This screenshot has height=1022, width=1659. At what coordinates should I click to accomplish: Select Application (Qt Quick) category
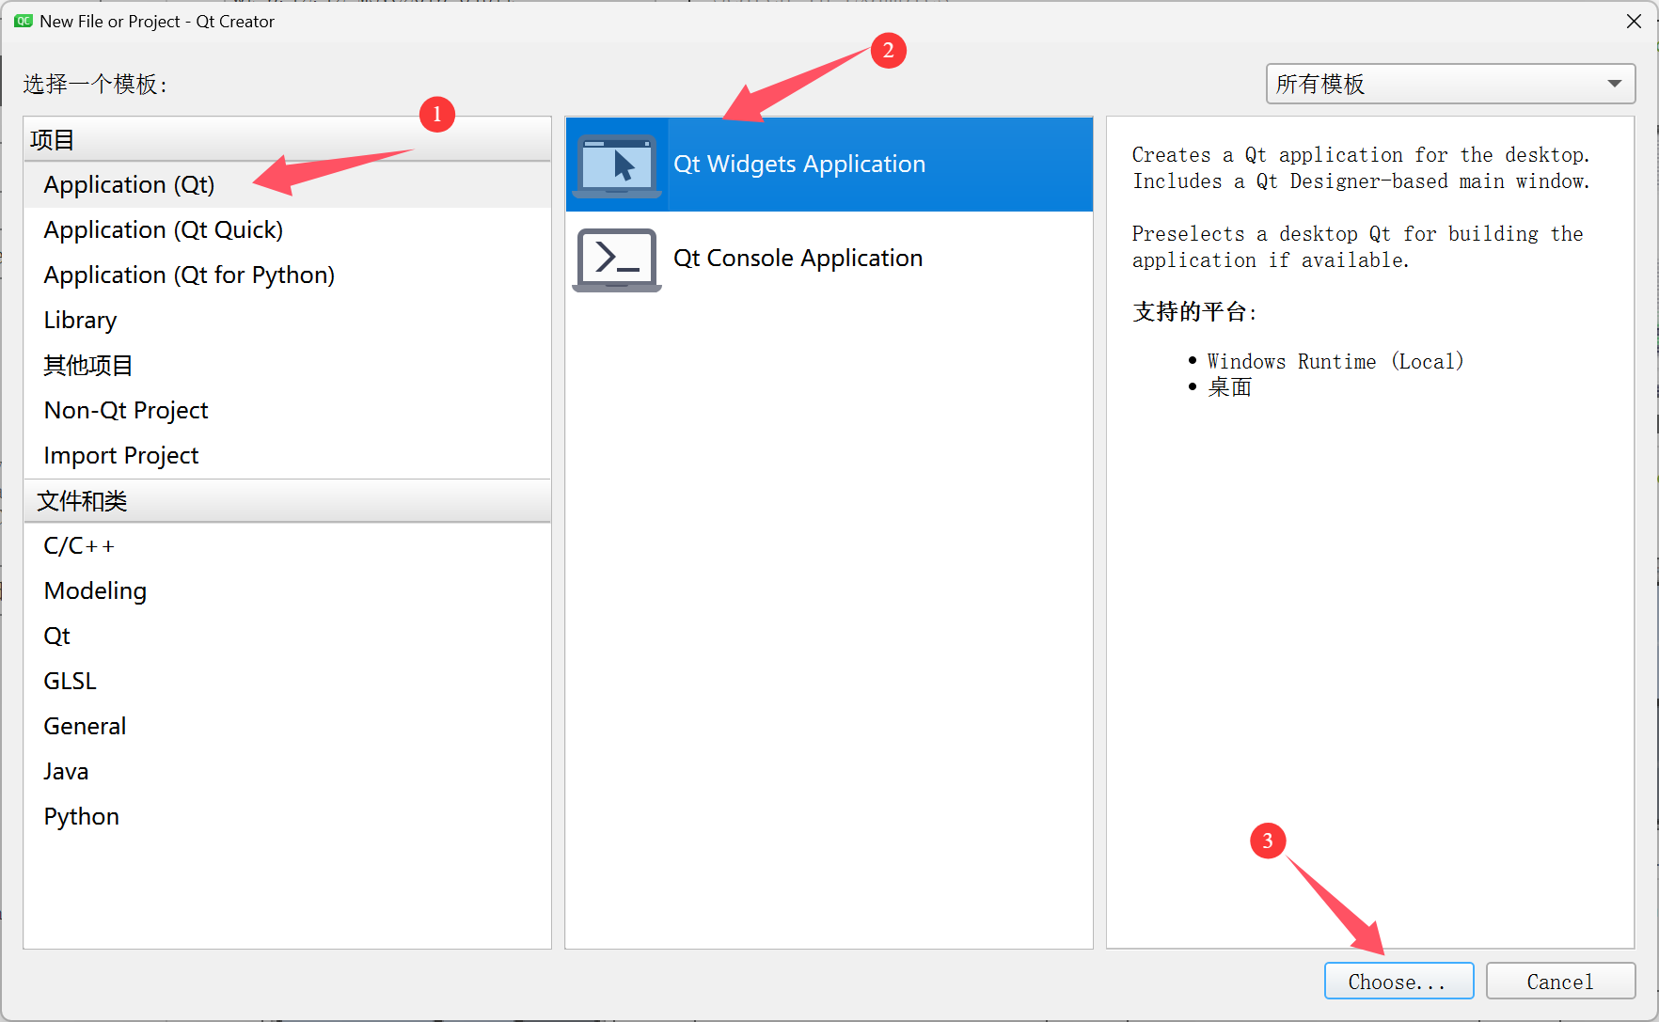pos(287,229)
